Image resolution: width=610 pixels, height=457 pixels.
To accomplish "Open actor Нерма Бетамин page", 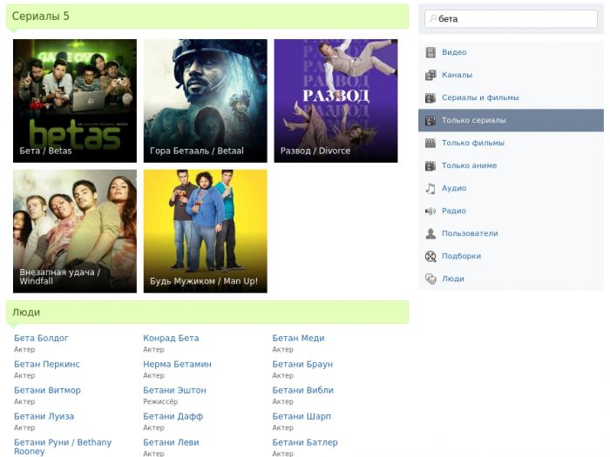I will (178, 365).
